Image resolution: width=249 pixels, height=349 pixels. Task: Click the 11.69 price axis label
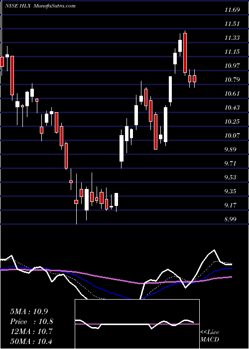232,9
